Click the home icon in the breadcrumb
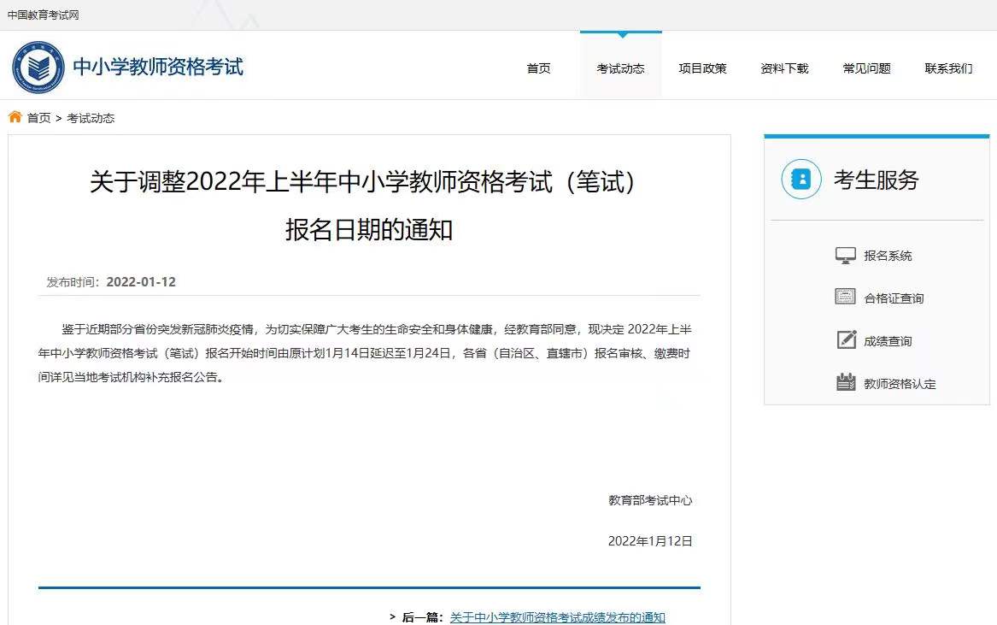Image resolution: width=997 pixels, height=625 pixels. coord(15,117)
